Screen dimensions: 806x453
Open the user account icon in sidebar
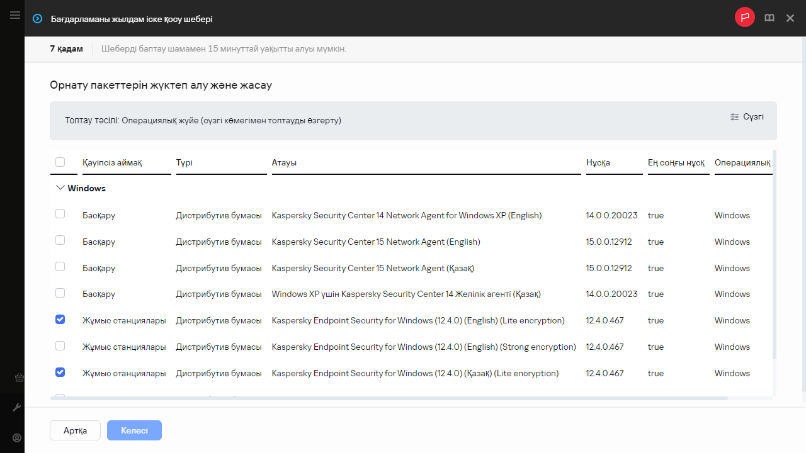click(x=17, y=438)
